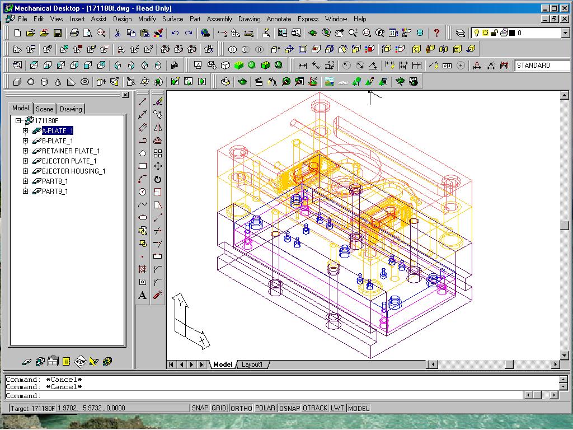Screen dimensions: 573x430
Task: Open the Layers manager icon
Action: (x=461, y=33)
